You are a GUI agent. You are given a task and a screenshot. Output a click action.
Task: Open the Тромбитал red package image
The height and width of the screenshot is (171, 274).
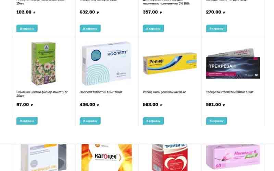point(170,157)
